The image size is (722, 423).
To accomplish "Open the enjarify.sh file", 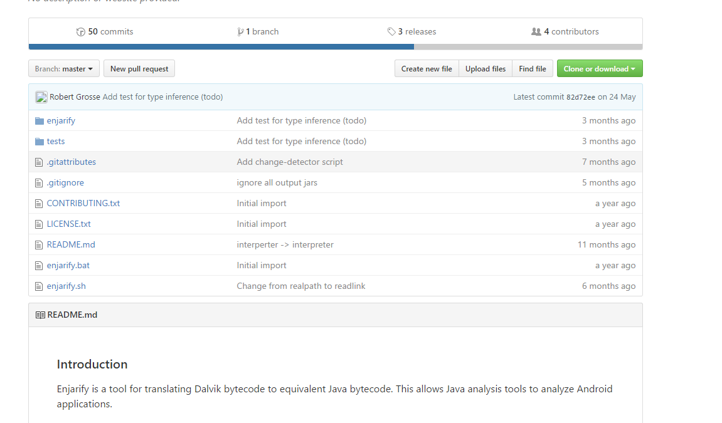I will 66,286.
